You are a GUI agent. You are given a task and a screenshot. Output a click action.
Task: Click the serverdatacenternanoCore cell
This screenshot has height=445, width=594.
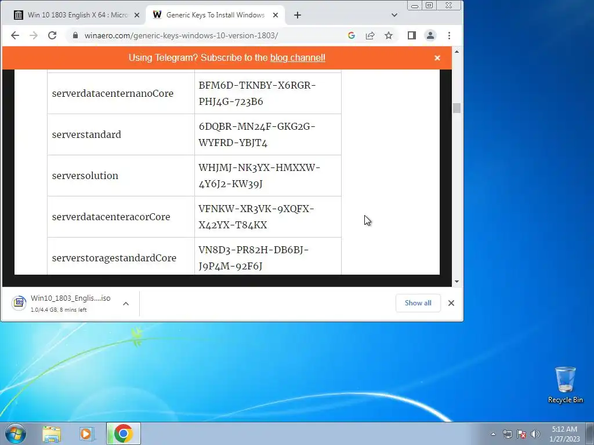121,93
